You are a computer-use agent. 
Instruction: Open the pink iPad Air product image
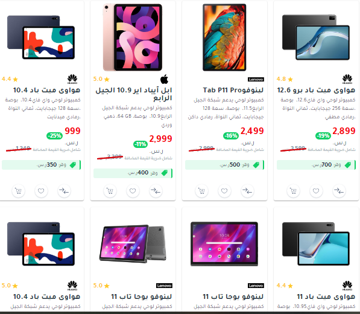(x=133, y=37)
